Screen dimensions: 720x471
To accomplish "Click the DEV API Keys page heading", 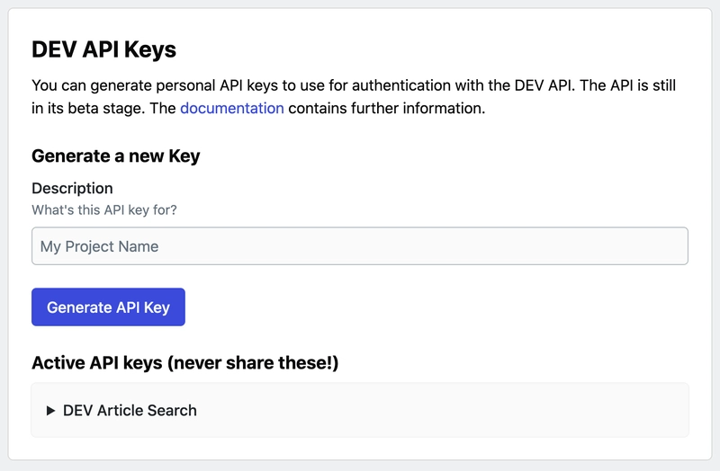I will click(103, 49).
